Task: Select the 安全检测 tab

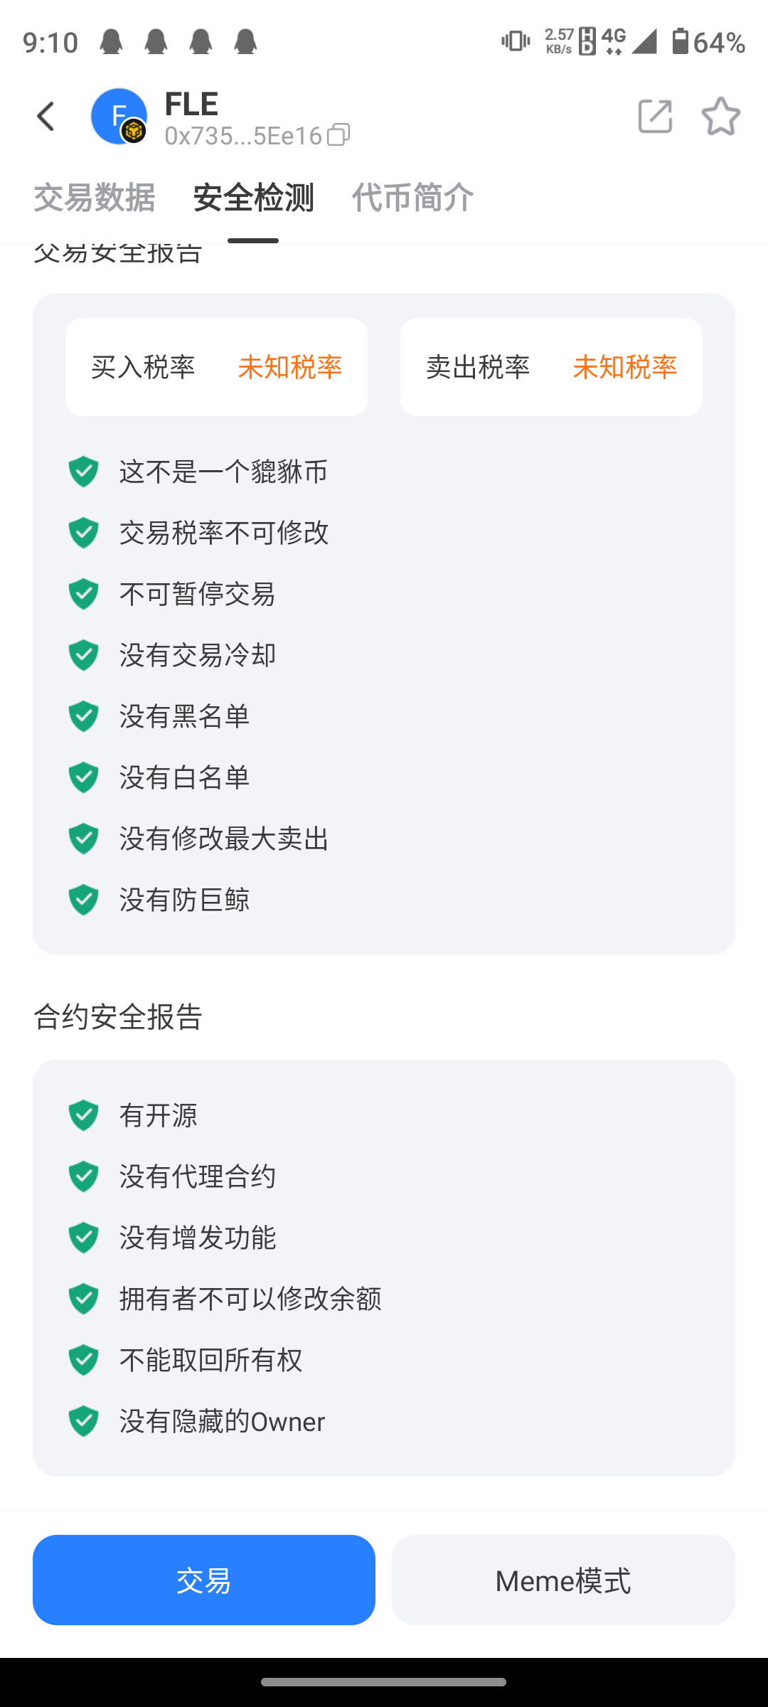Action: coord(253,198)
